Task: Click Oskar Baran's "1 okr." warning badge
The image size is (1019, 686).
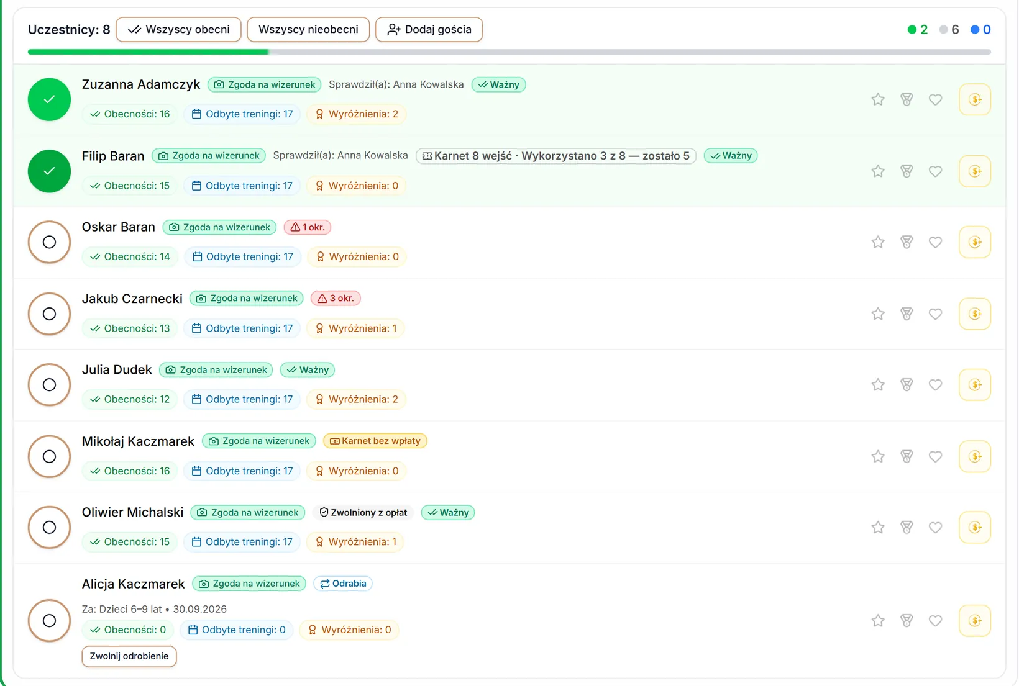Action: point(308,227)
